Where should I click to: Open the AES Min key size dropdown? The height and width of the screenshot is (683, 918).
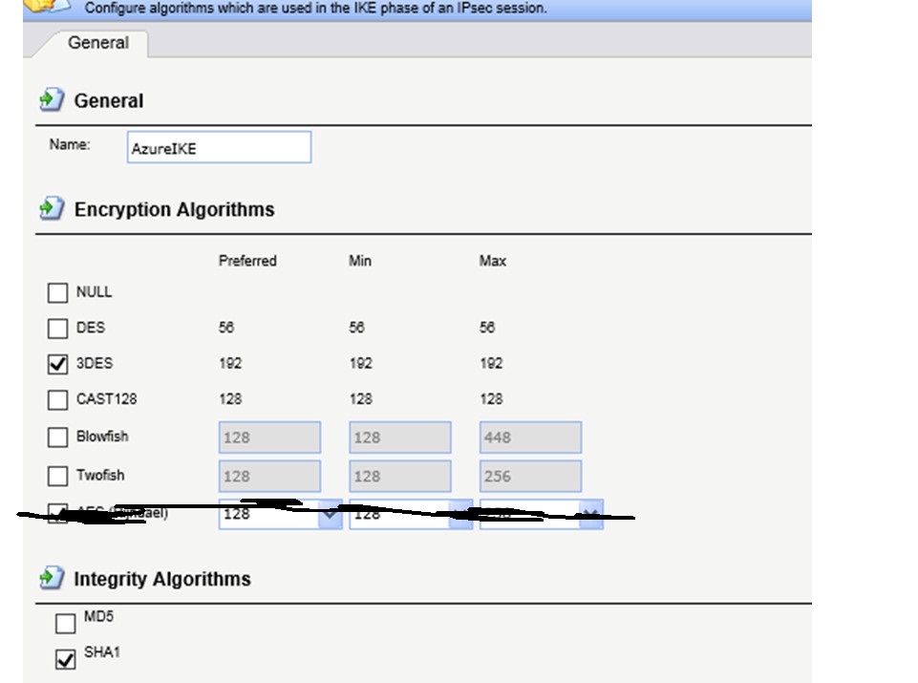pyautogui.click(x=461, y=514)
